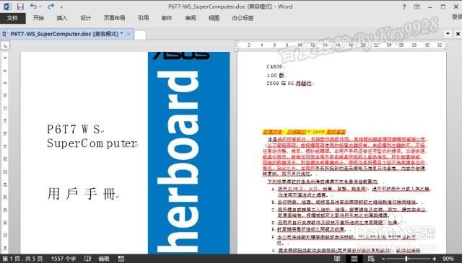Click the proofing errors status icon
The image size is (462, 263).
click(88, 259)
